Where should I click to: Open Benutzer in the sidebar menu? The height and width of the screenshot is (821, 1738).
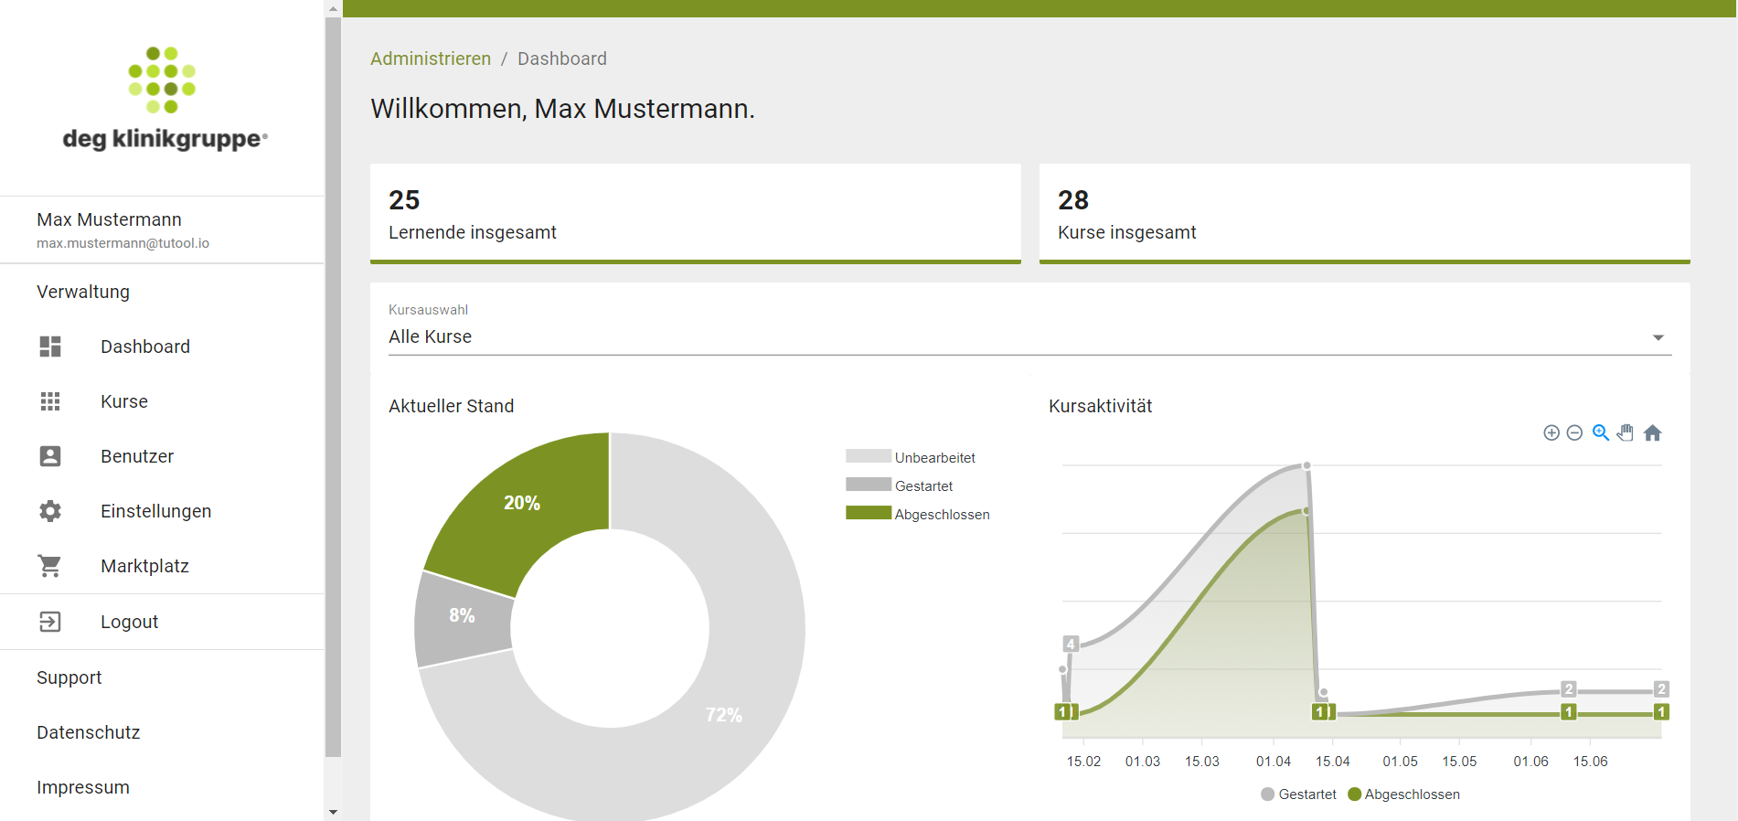pos(137,456)
